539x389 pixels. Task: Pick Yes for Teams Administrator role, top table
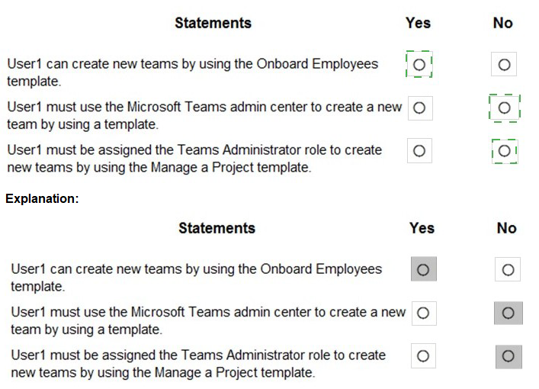tap(419, 151)
